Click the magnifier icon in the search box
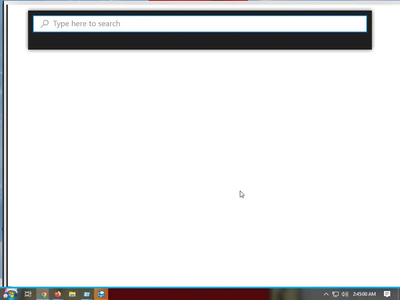The image size is (400, 300). pos(45,24)
